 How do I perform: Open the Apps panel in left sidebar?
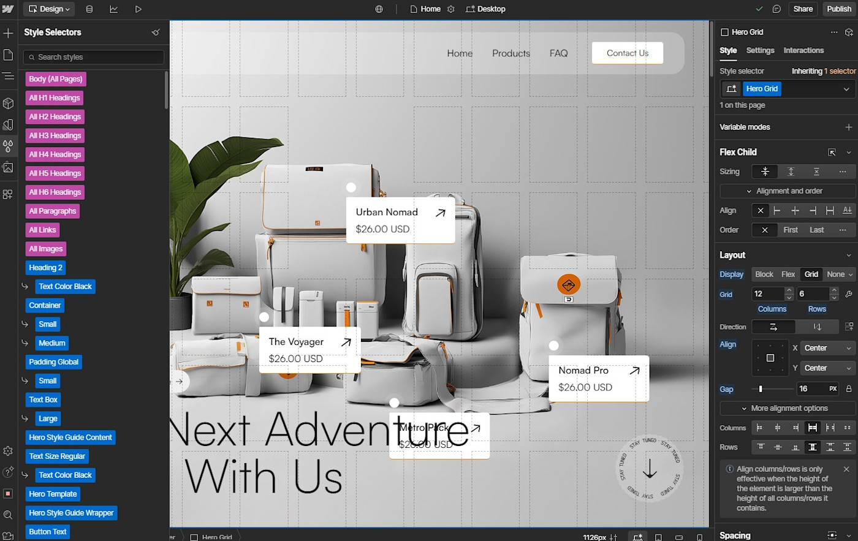(8, 194)
